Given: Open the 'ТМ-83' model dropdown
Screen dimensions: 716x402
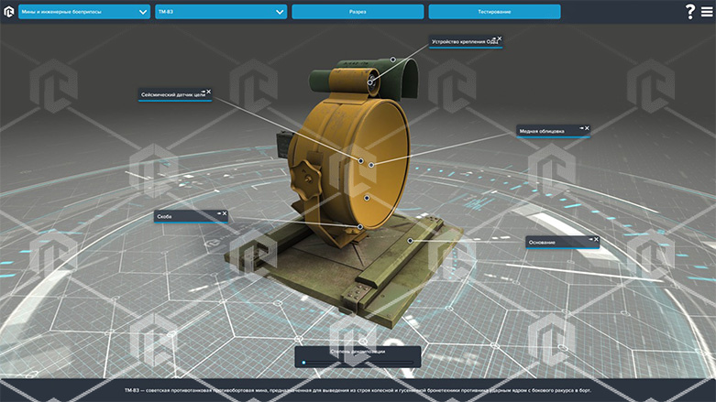Looking at the screenshot, I should [221, 12].
